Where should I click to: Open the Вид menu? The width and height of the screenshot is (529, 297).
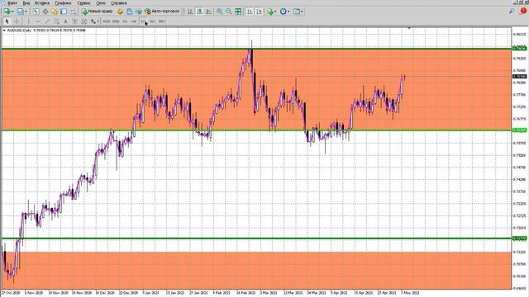coord(26,3)
